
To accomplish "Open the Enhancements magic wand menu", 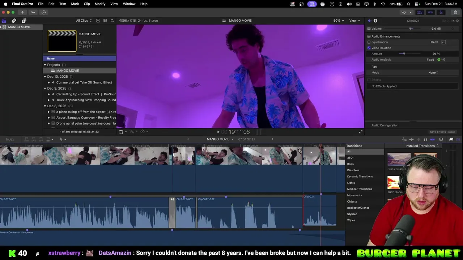I will [x=133, y=132].
